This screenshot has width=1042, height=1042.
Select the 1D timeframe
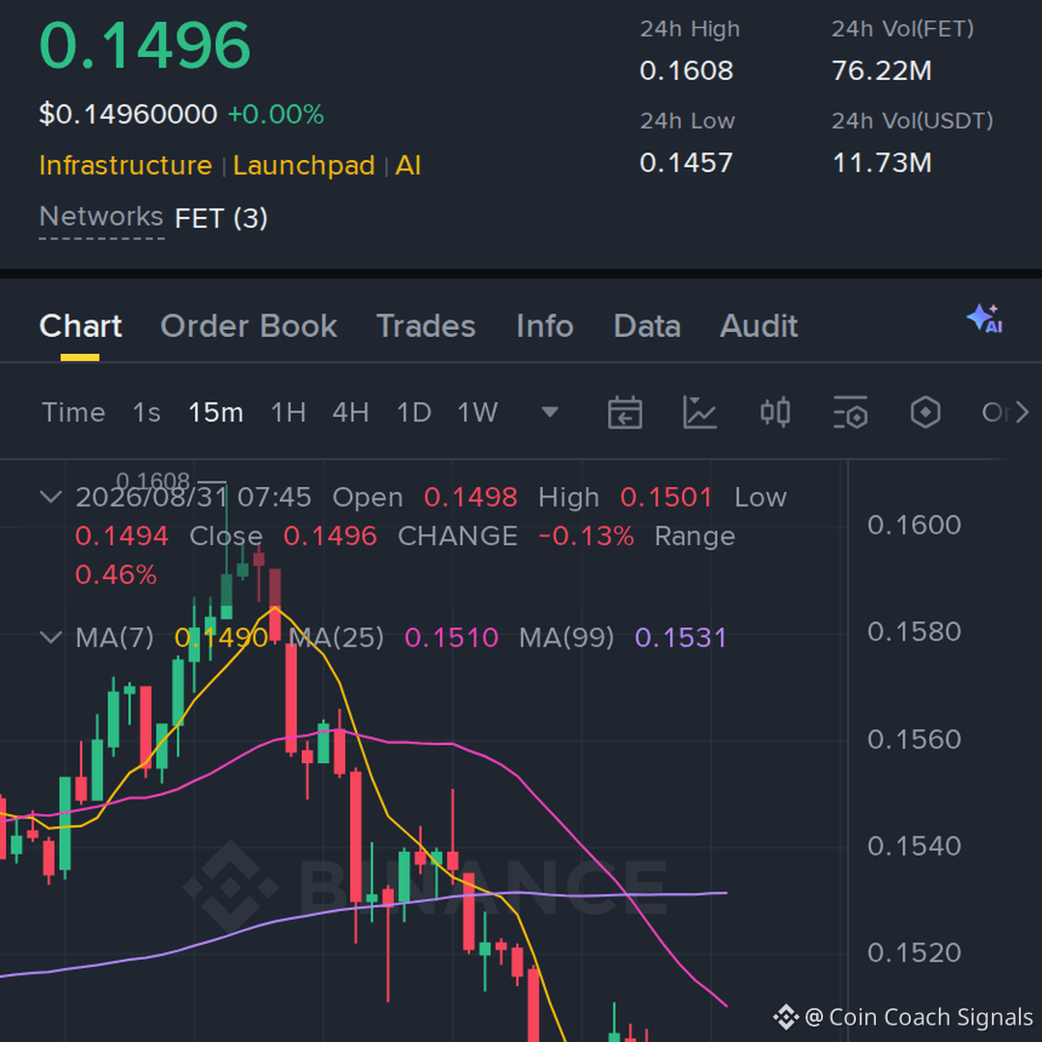(x=414, y=413)
